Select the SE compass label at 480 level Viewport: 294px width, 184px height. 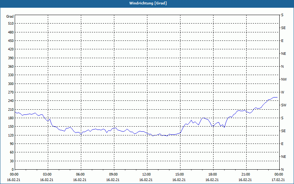click(283, 28)
